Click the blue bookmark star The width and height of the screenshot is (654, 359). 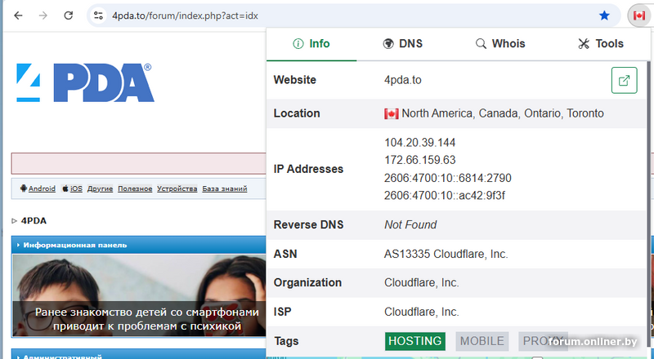click(604, 16)
